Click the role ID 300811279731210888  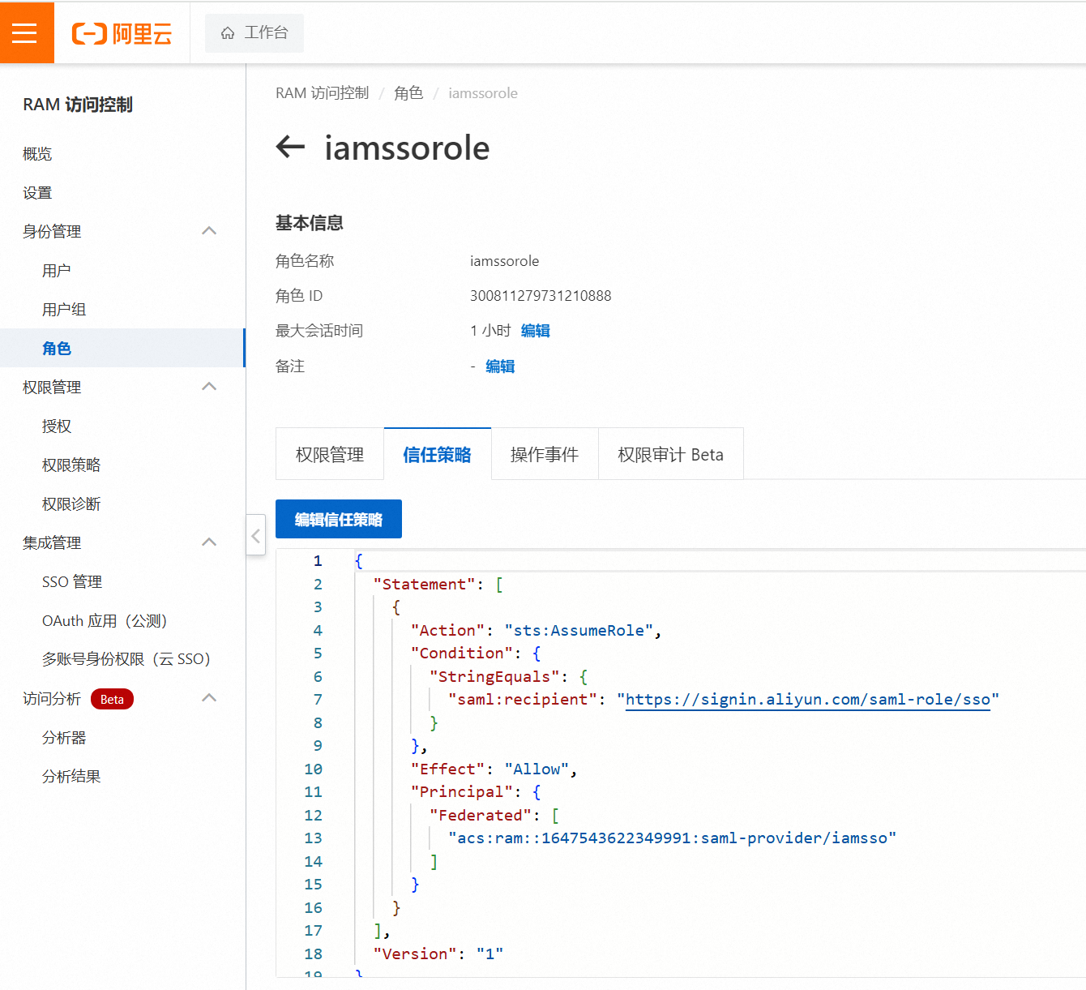[541, 296]
